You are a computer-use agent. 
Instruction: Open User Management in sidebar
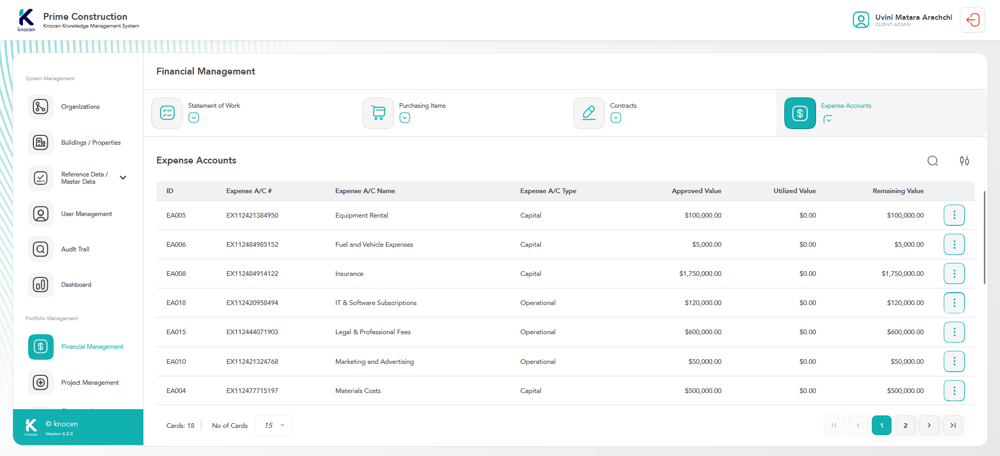click(87, 214)
